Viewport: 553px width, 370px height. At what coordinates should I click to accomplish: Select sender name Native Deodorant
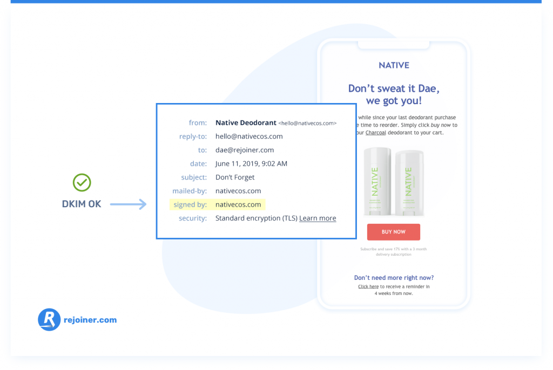click(246, 122)
